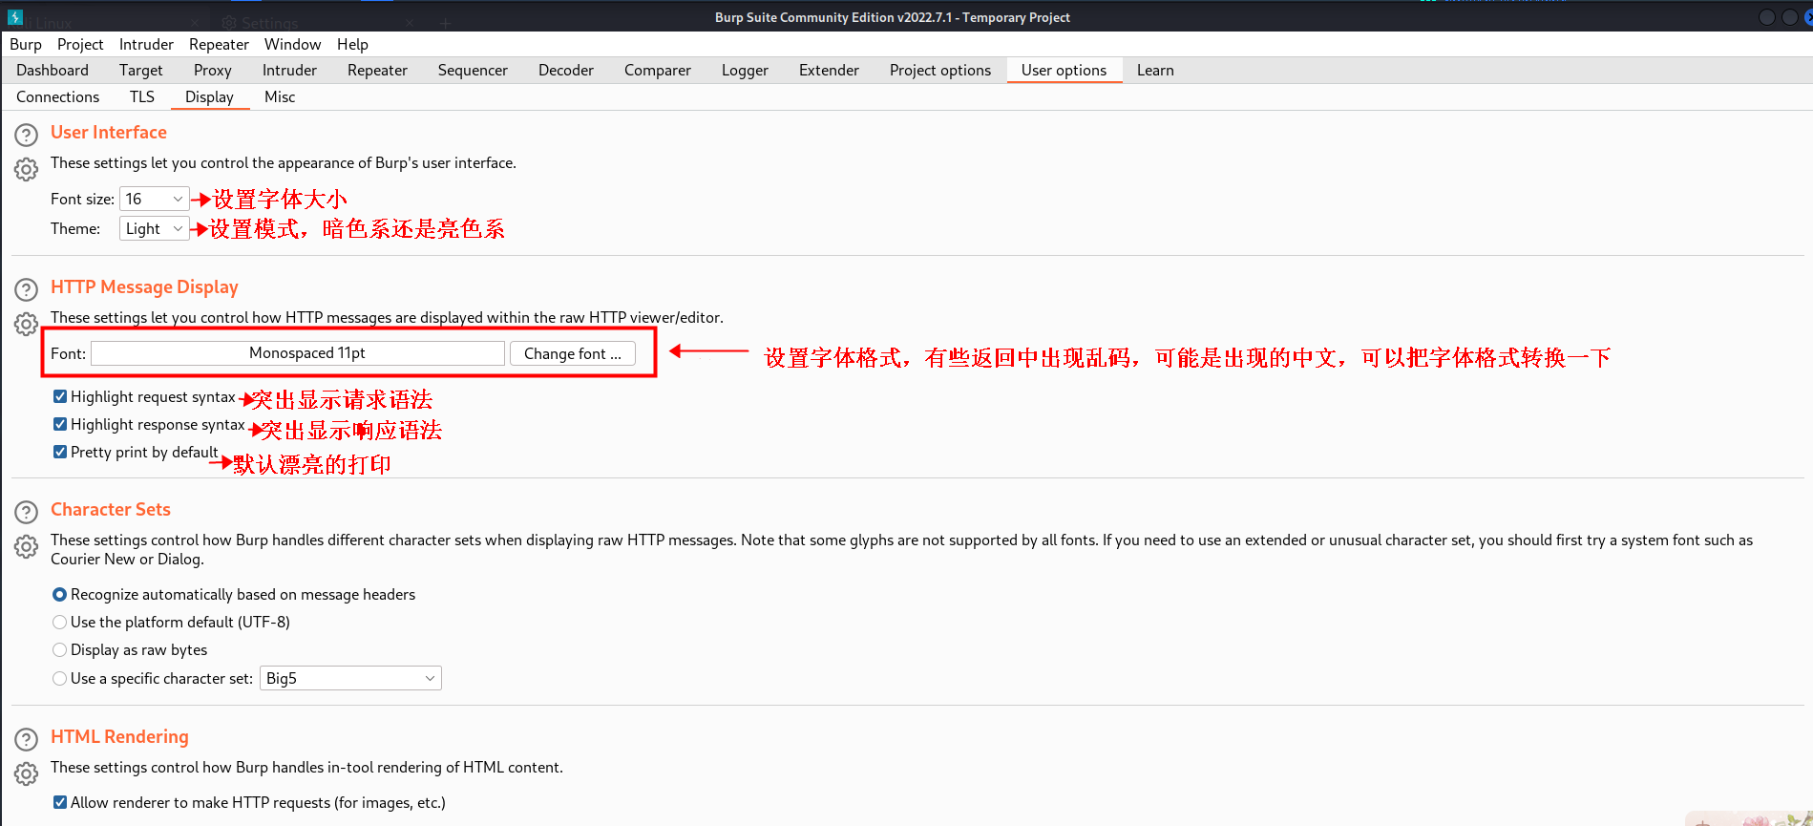Click the HTTP Message Display heading
Screen dimensions: 1813x826
(x=144, y=286)
